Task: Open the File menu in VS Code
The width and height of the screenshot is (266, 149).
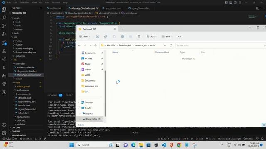Action: point(9,2)
